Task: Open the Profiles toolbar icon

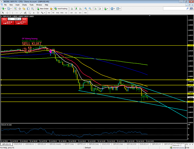Action: [x=9, y=9]
